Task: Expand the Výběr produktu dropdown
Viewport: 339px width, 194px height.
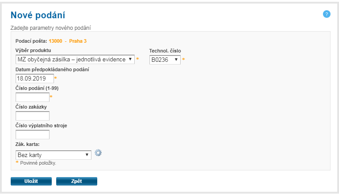Action: click(75, 59)
